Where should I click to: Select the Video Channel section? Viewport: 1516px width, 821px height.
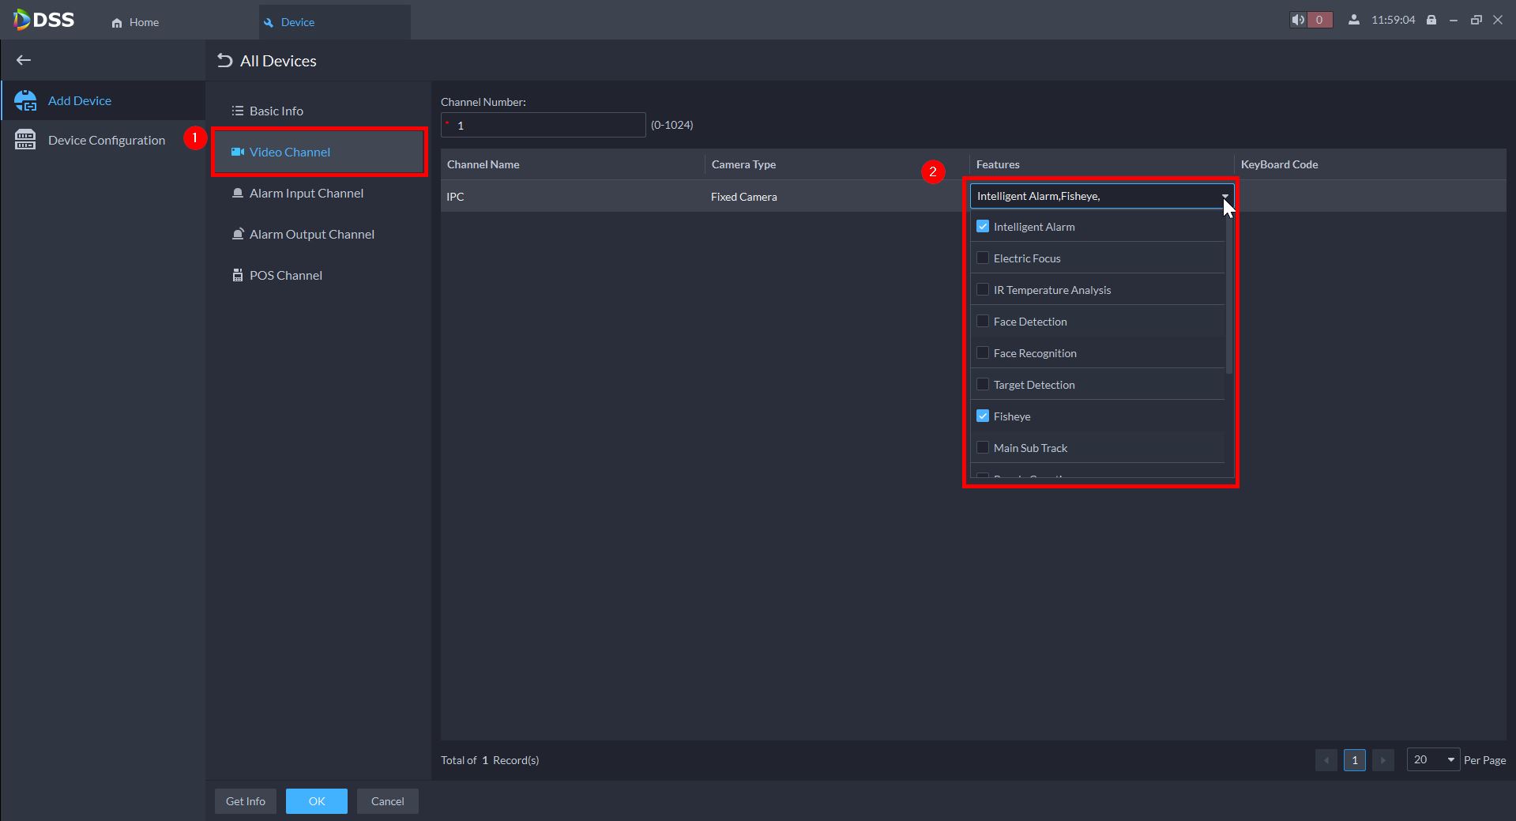point(318,152)
